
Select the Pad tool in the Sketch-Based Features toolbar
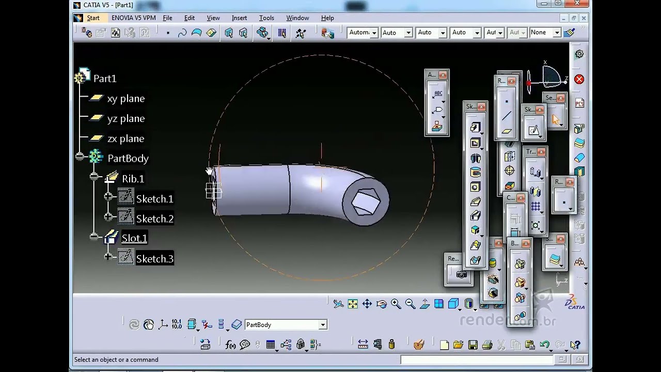click(476, 128)
